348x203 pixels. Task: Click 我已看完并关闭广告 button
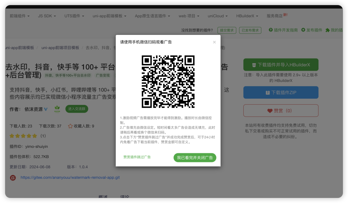click(x=195, y=158)
